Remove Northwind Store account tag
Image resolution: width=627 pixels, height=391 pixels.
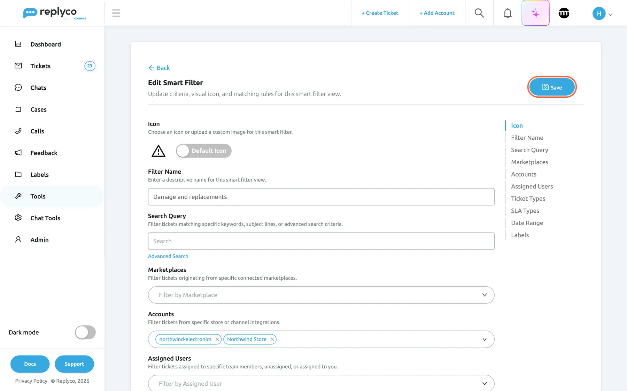click(x=272, y=339)
